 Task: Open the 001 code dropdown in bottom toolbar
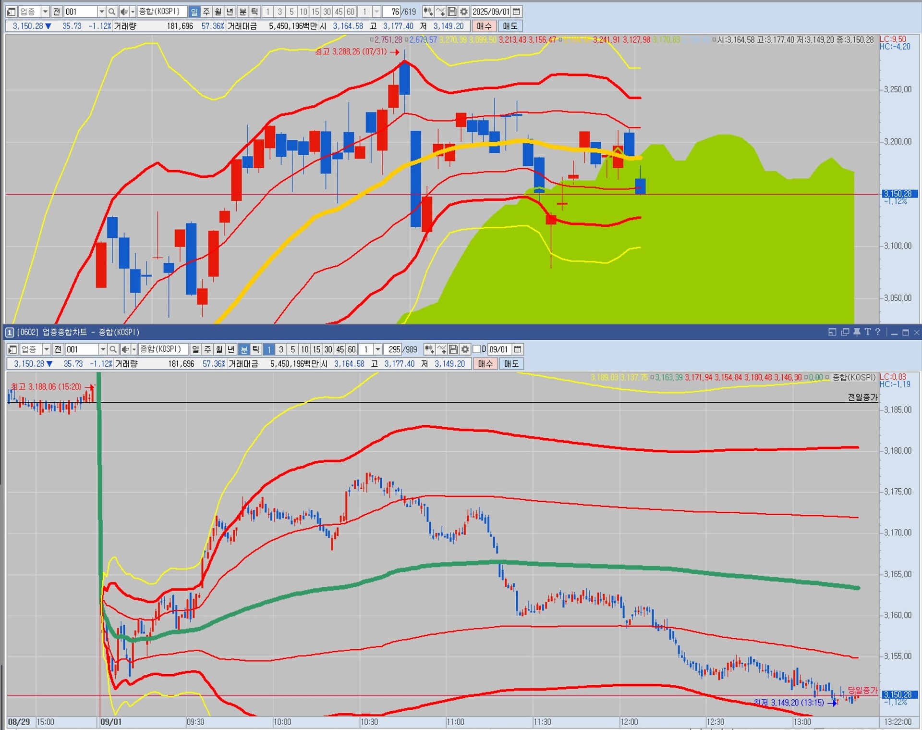pos(103,349)
